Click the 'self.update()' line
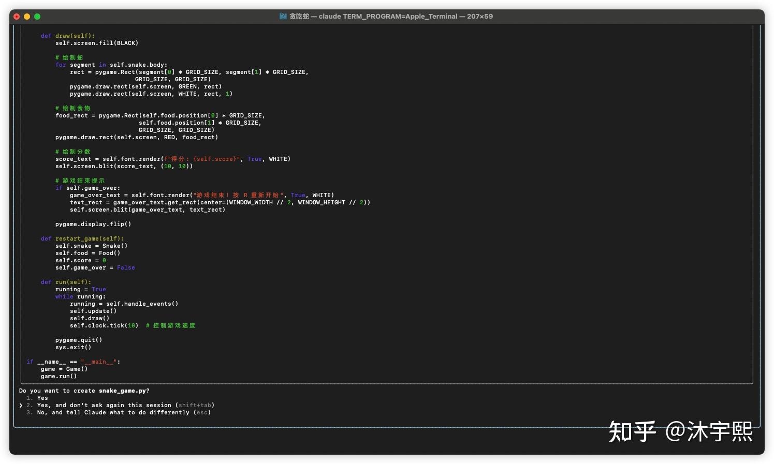Screen dimensions: 774x464 pyautogui.click(x=93, y=311)
